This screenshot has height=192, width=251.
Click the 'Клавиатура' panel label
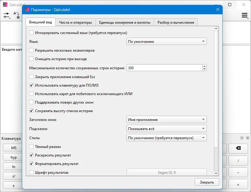coord(11,138)
